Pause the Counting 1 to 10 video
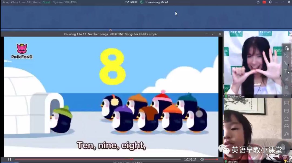292x163 pixels. [x=10, y=159]
